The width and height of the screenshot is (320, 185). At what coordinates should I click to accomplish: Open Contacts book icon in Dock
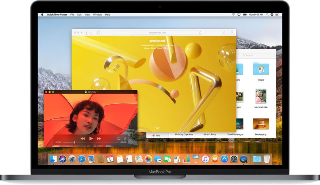[x=101, y=159]
